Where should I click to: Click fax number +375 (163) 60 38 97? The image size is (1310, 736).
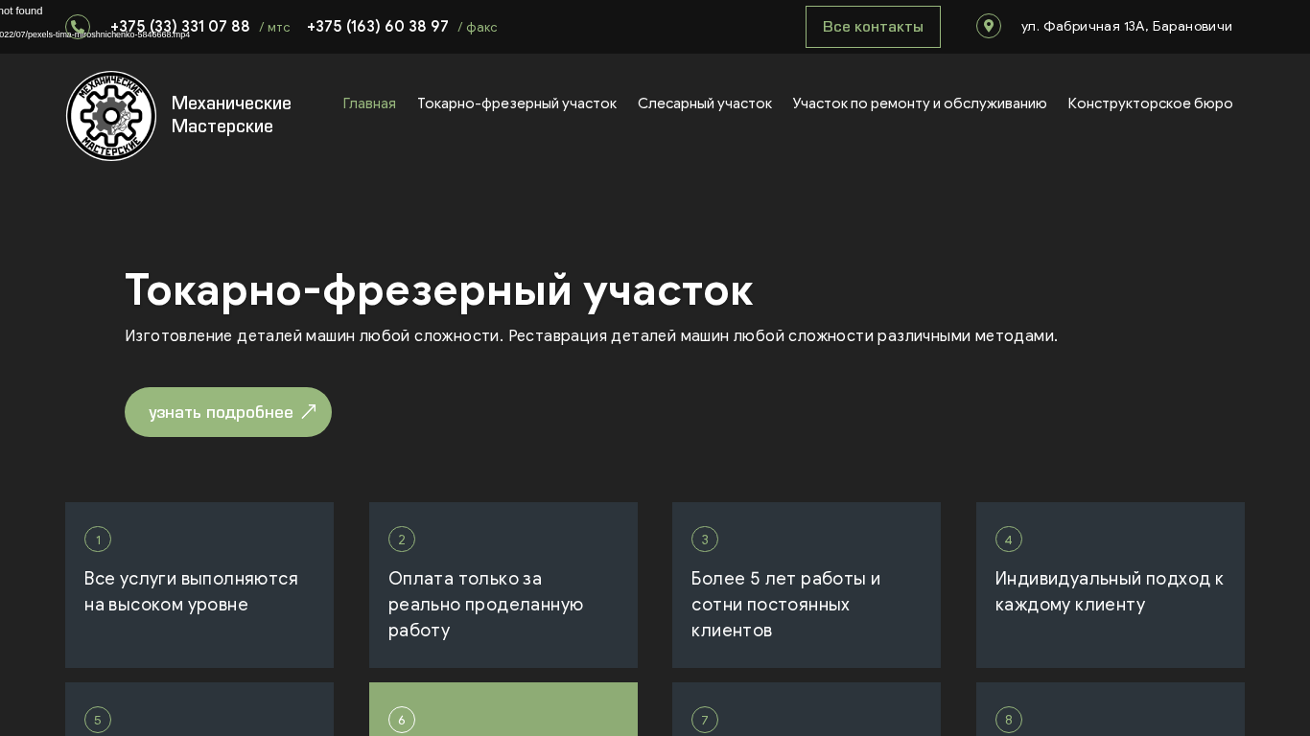point(378,27)
